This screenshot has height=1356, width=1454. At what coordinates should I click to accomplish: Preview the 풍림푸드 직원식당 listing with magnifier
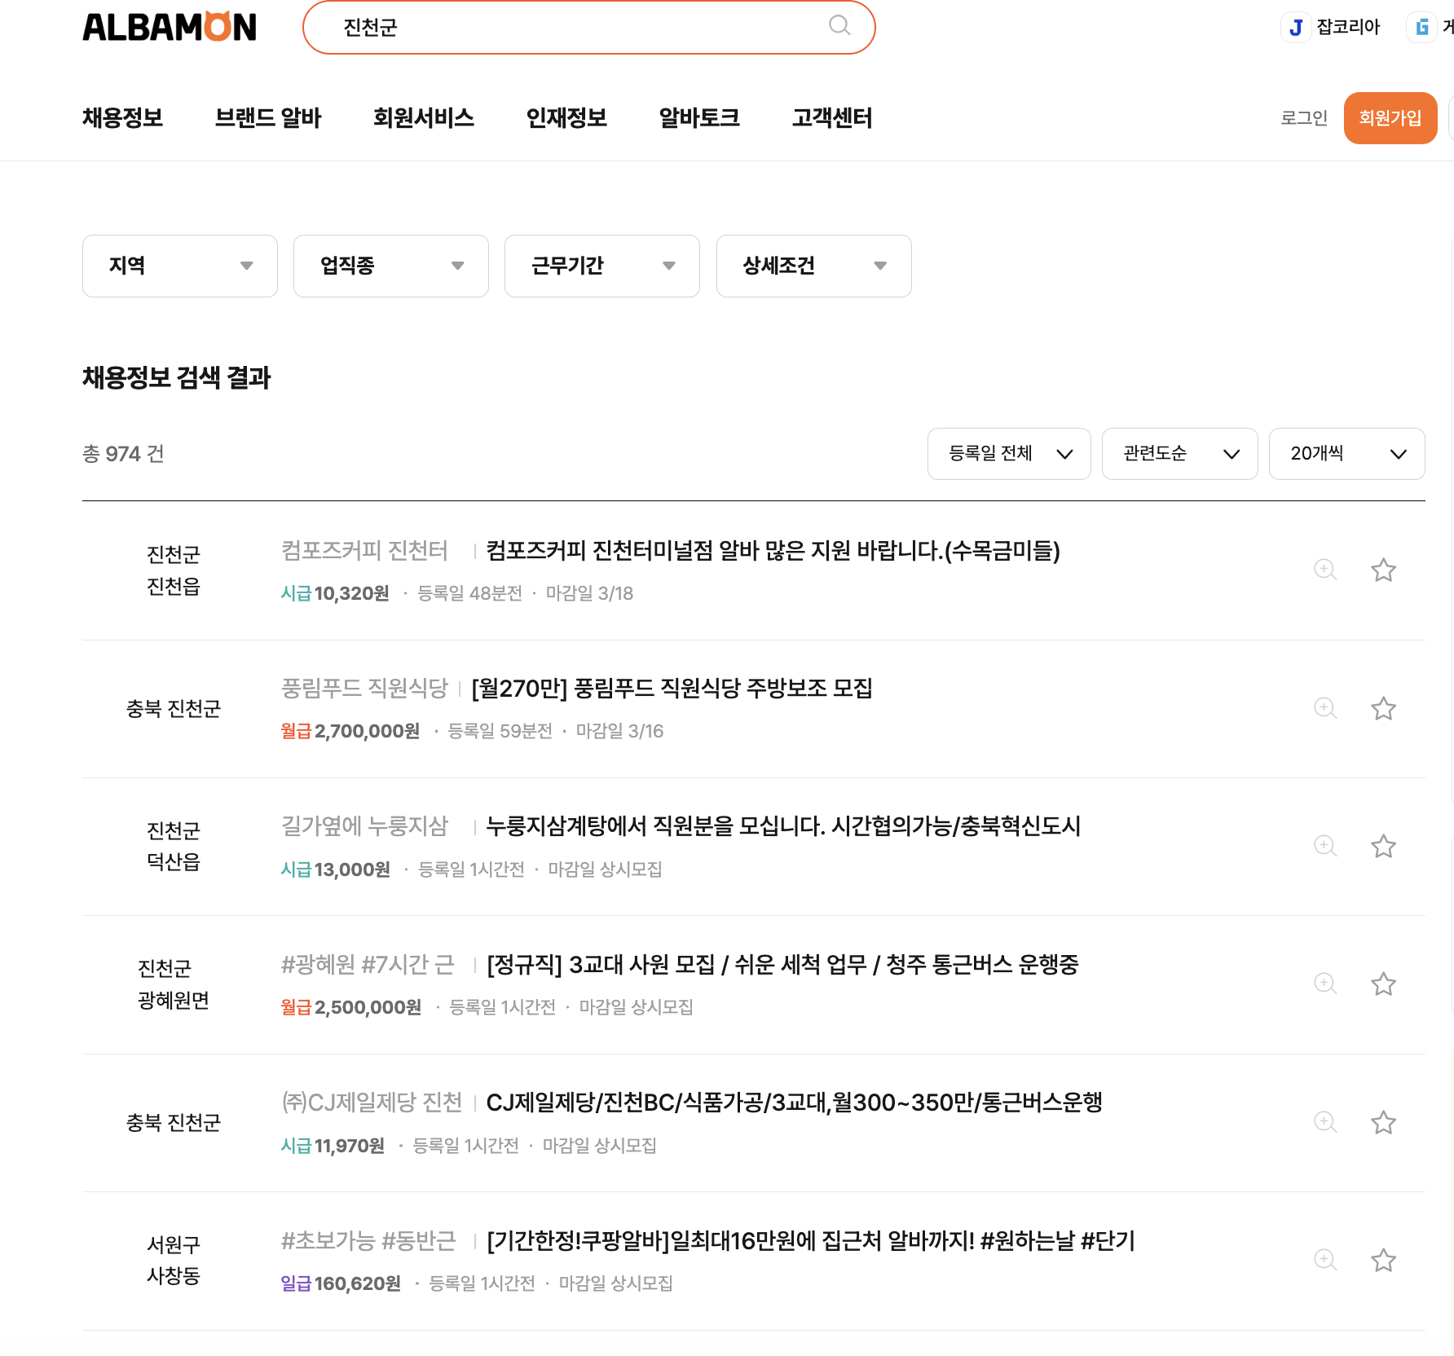click(x=1325, y=708)
